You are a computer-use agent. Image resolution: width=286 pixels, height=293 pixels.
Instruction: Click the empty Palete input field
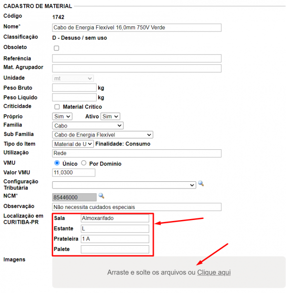[115, 249]
